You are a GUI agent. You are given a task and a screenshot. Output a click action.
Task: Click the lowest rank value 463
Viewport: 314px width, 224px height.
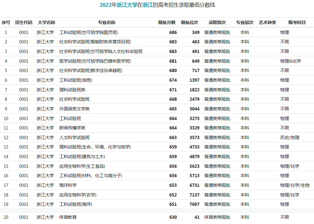196,42
